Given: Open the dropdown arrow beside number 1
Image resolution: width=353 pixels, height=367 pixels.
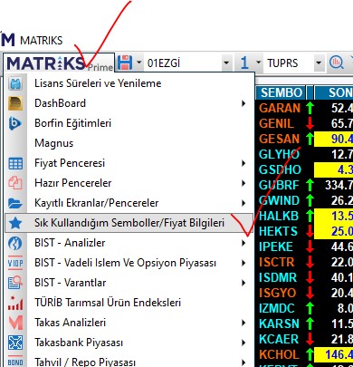Looking at the screenshot, I should click(x=258, y=63).
